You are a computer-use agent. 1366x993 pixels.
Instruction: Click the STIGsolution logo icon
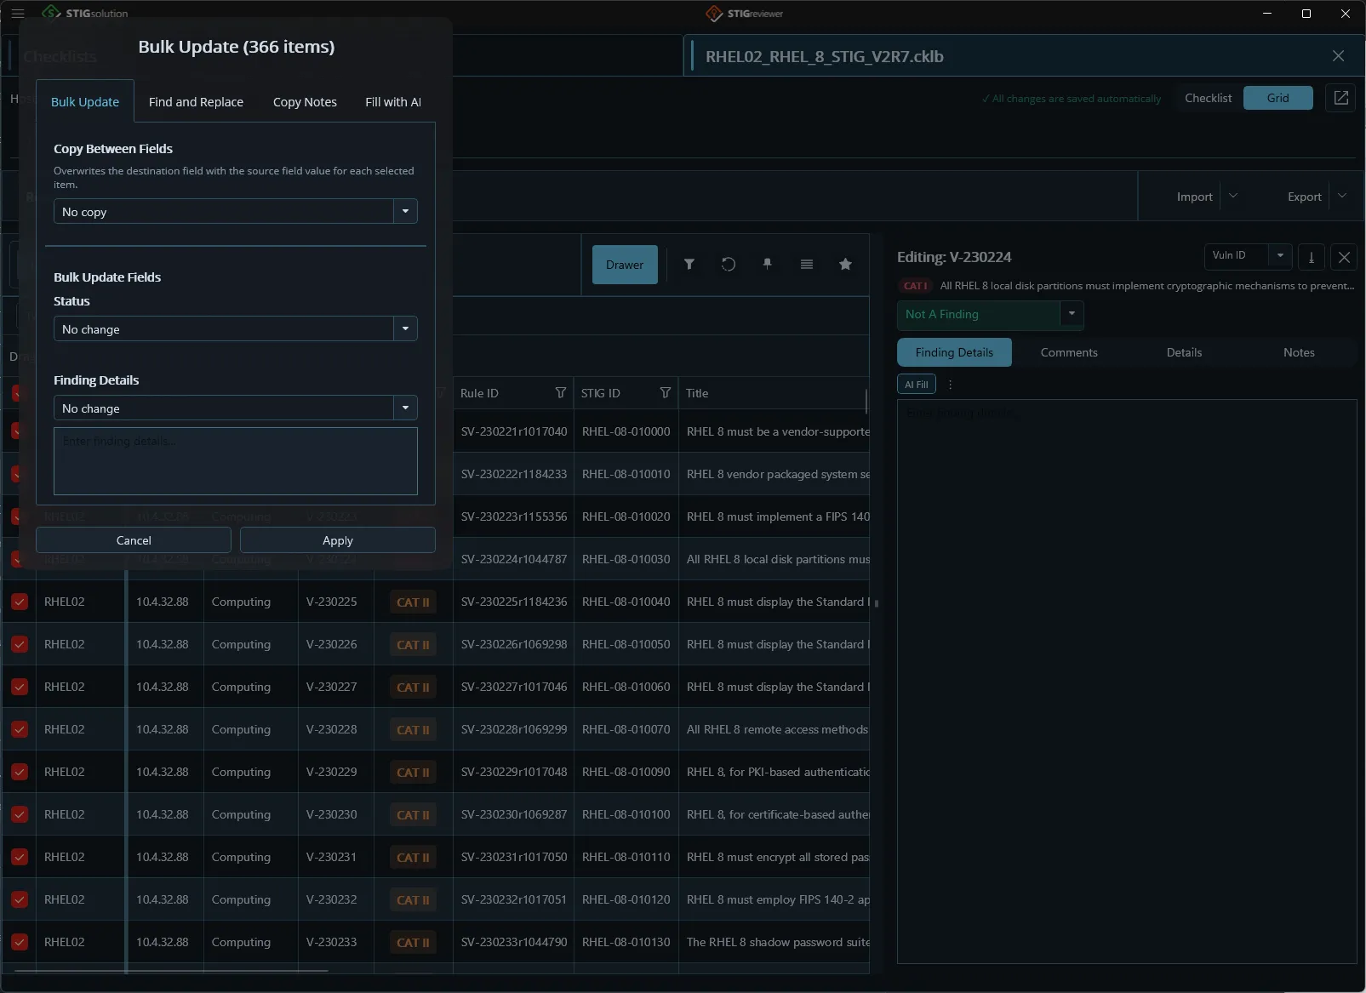pos(52,13)
